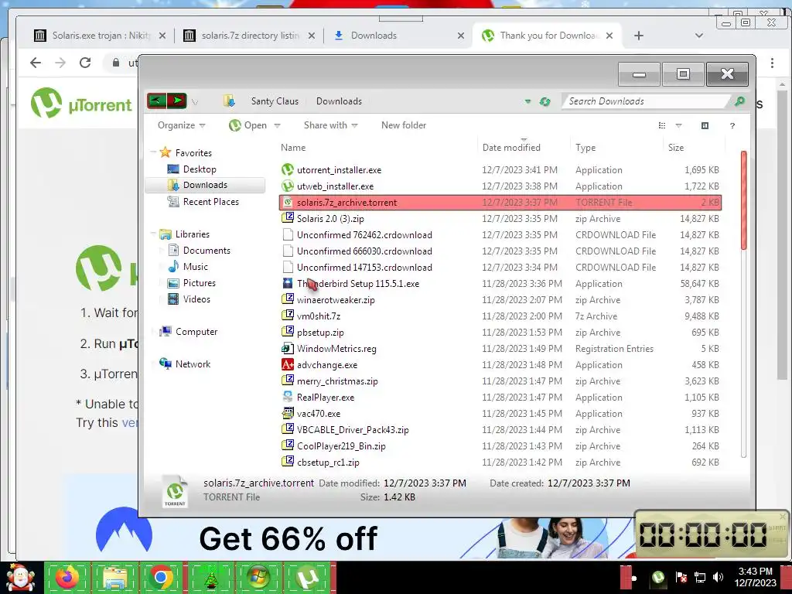Screen dimensions: 792x594
Task: Click the Chrome page scrollbar
Action: tap(782, 235)
